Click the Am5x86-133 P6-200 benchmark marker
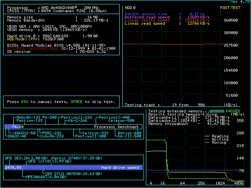The height and width of the screenshot is (188, 251). click(36, 117)
